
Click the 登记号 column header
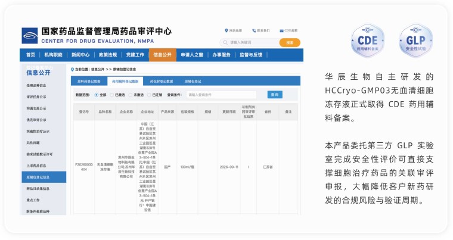pos(84,112)
